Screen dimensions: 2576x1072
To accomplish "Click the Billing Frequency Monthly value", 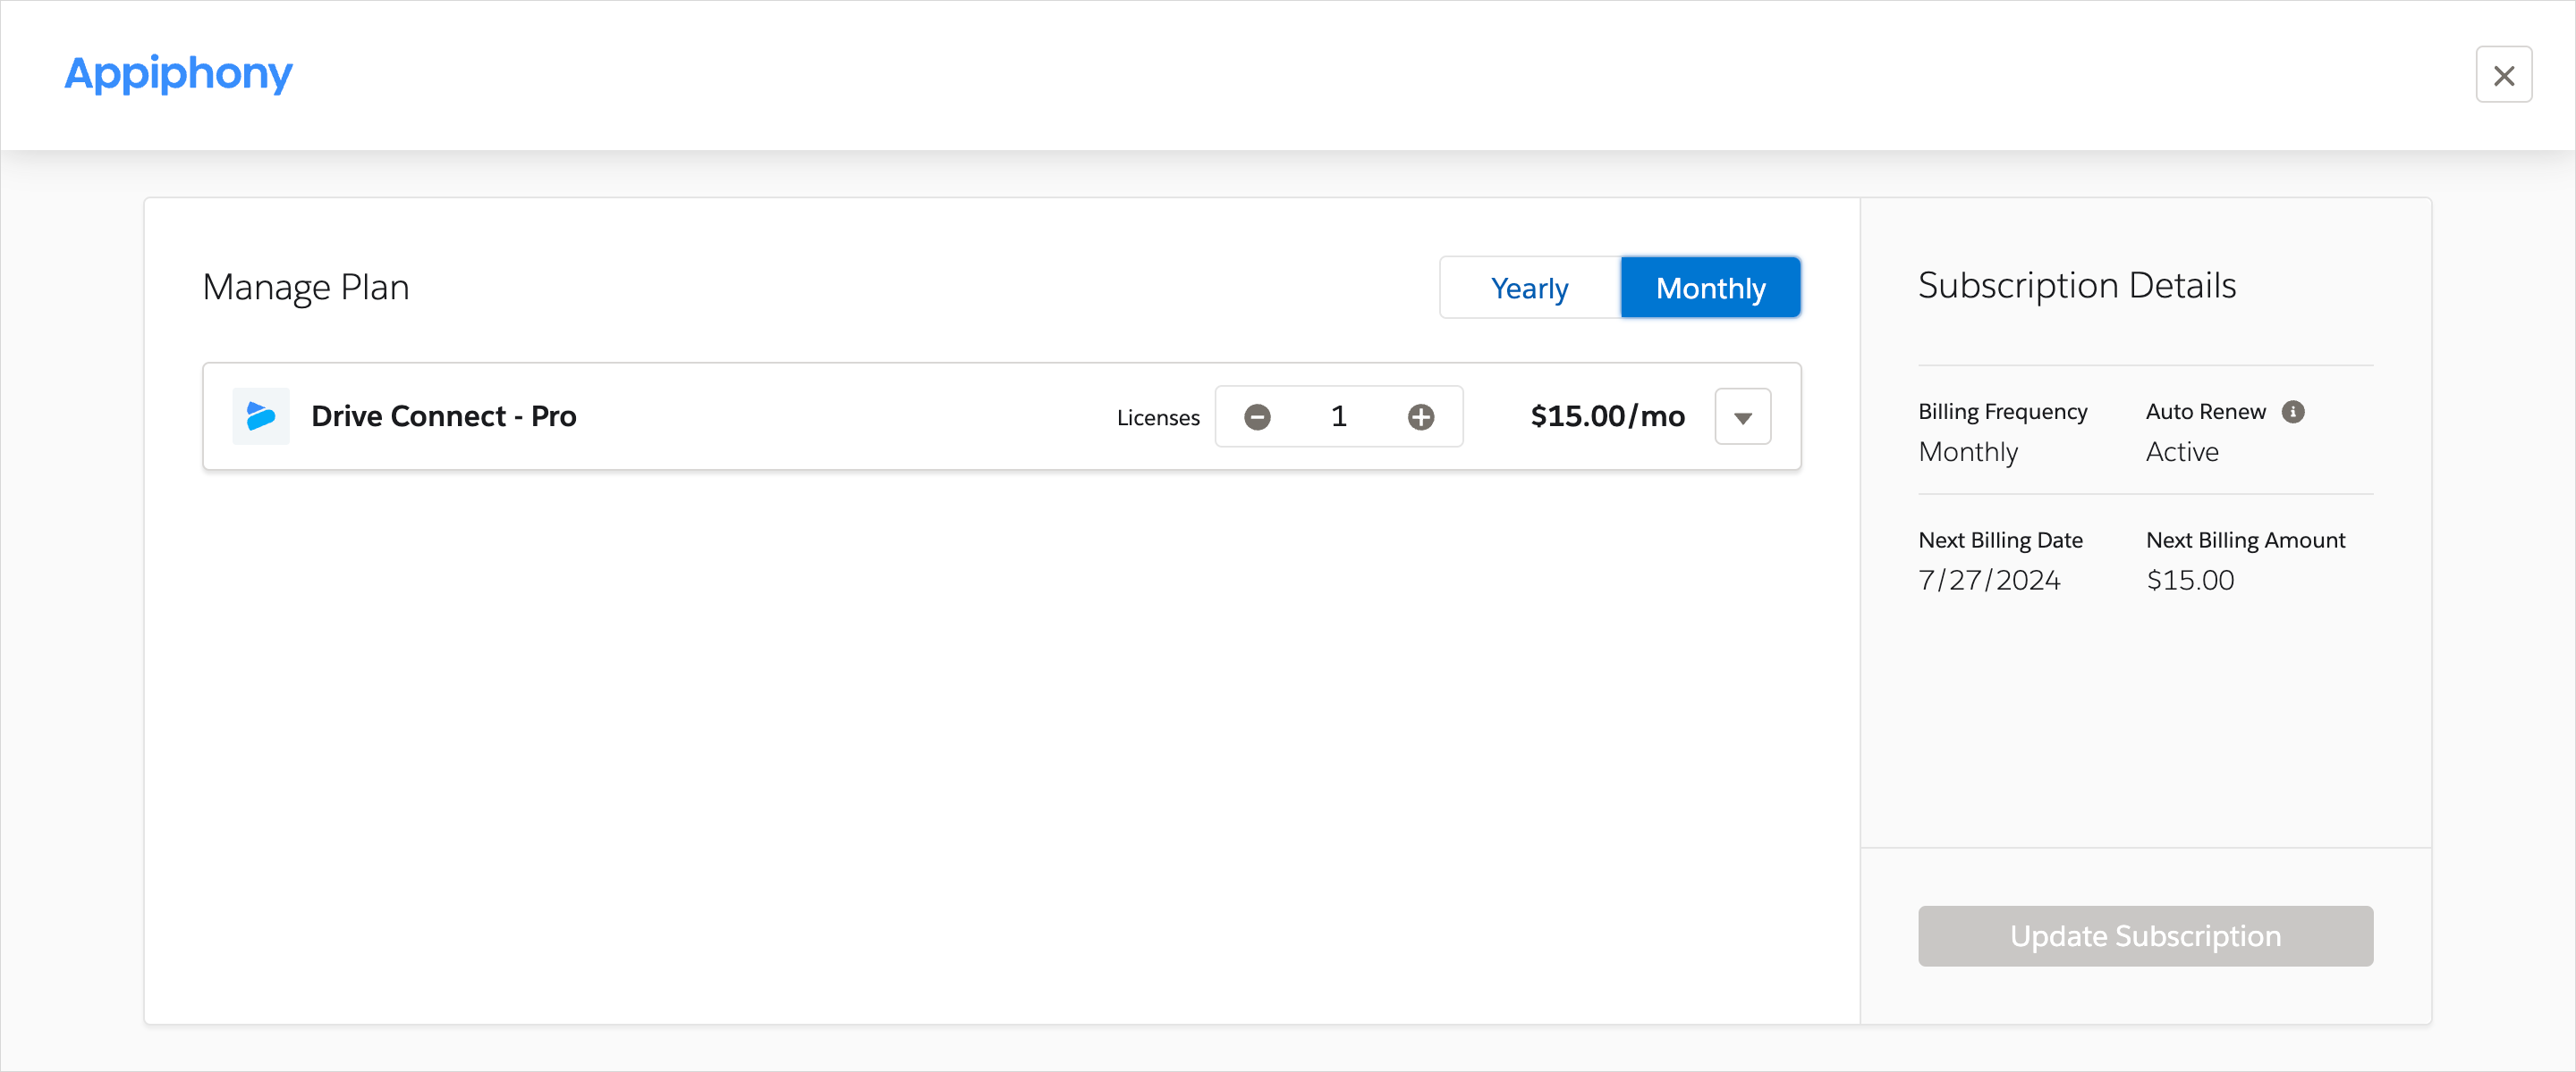I will [1968, 451].
